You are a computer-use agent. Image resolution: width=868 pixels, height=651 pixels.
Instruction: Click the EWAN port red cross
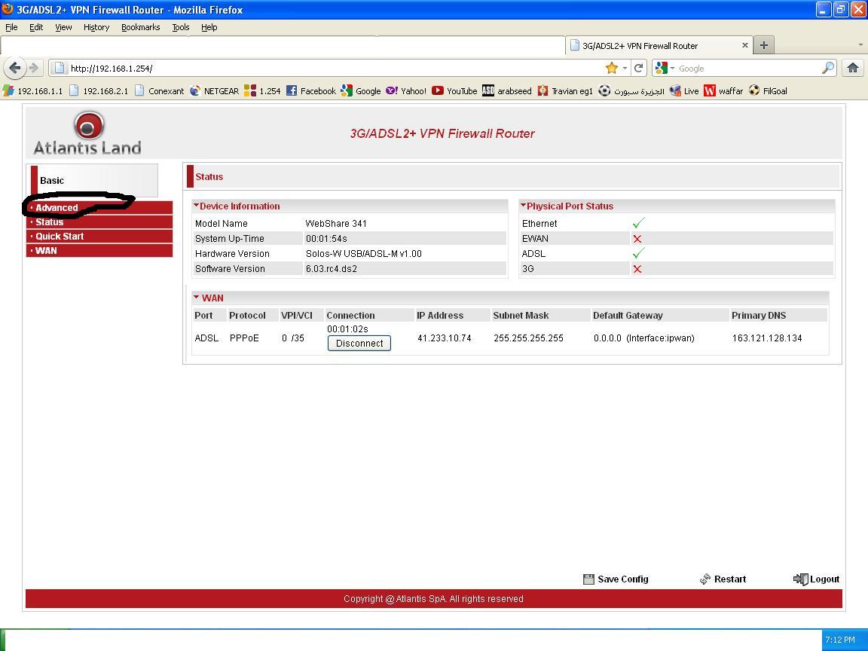(637, 239)
